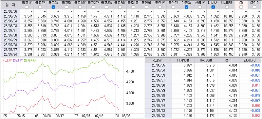Click the 07/16 date on chart axis

coord(99,116)
